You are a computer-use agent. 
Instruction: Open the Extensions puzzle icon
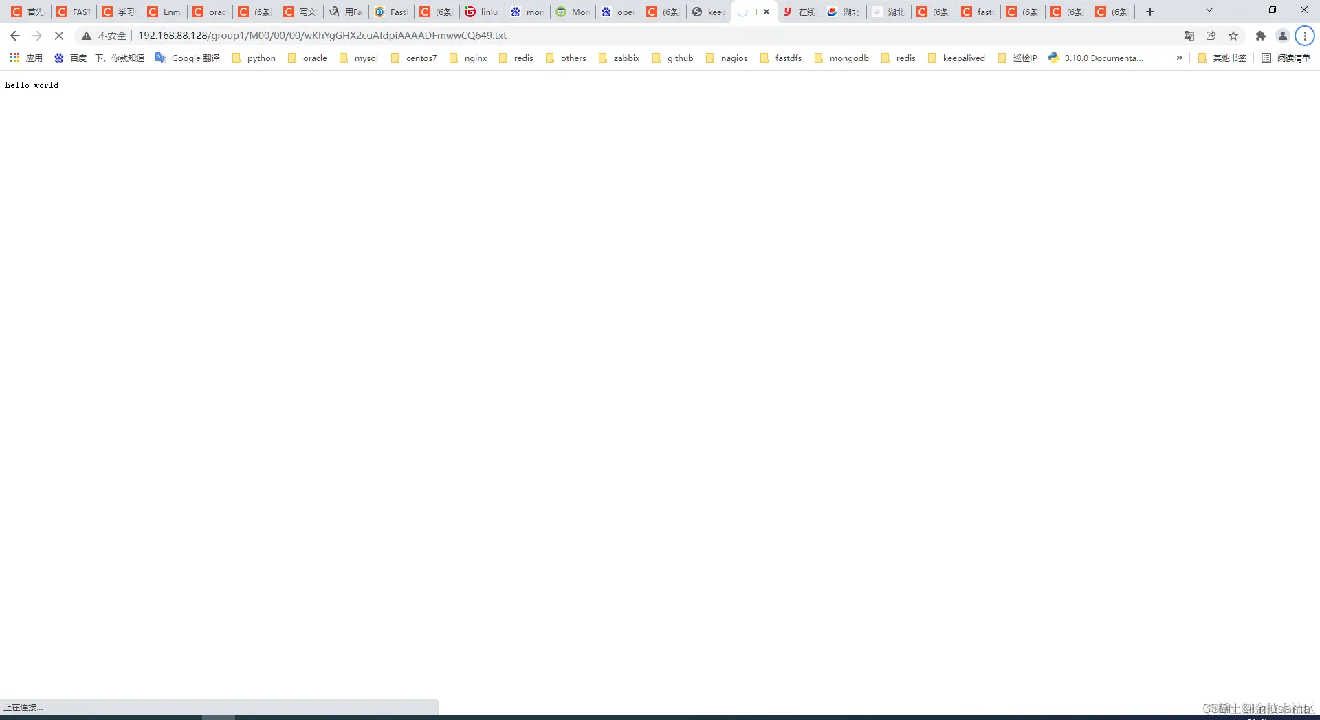1261,36
